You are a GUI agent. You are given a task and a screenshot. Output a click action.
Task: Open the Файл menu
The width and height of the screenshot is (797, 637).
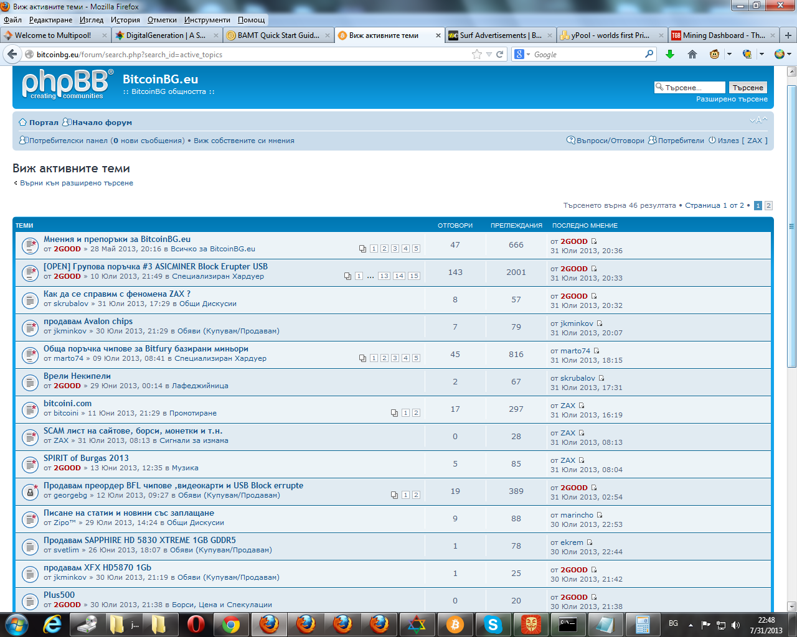[12, 19]
